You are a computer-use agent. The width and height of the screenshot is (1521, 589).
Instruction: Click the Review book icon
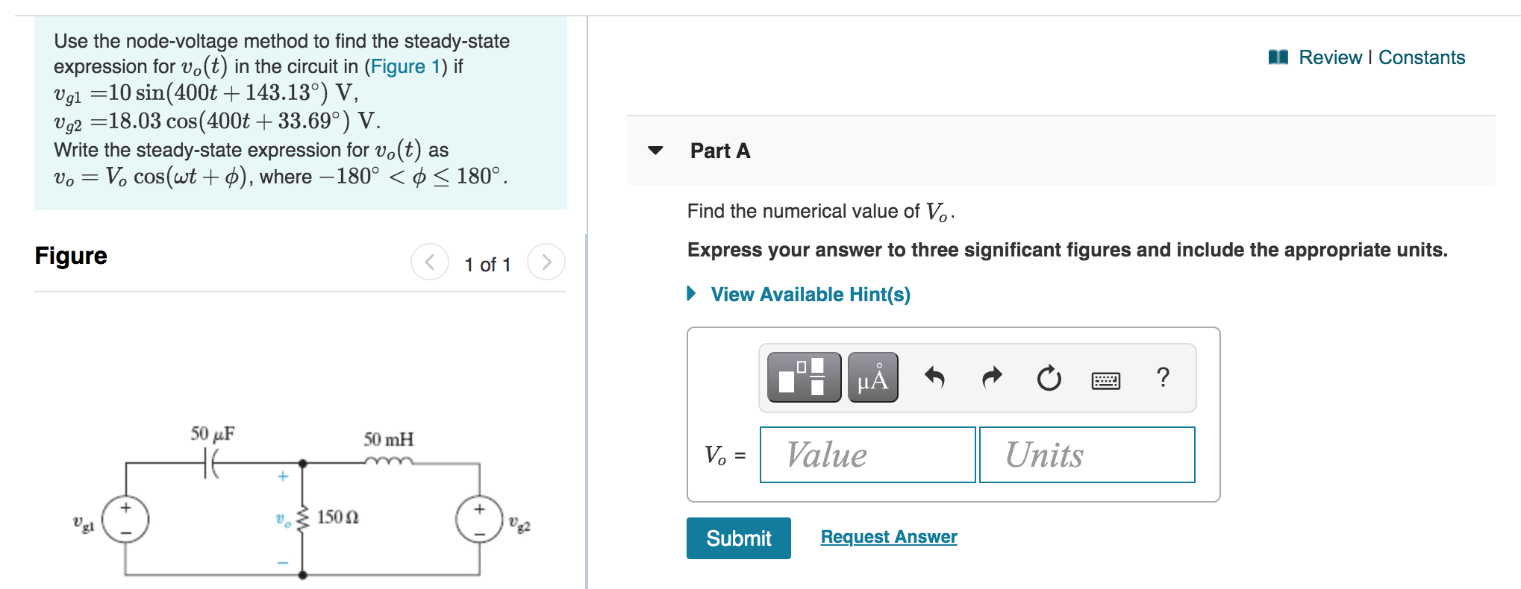[1281, 57]
